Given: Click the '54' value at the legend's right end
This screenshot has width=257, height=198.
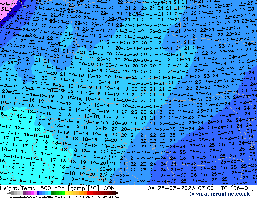Looking at the screenshot, I should click(x=117, y=197).
